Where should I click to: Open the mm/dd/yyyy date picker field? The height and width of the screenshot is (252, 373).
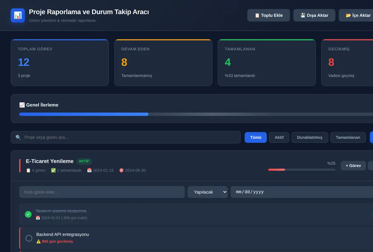pyautogui.click(x=302, y=192)
